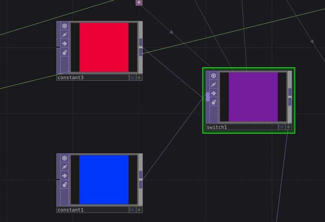Click the output connector of constant3
The width and height of the screenshot is (325, 222).
click(x=141, y=47)
